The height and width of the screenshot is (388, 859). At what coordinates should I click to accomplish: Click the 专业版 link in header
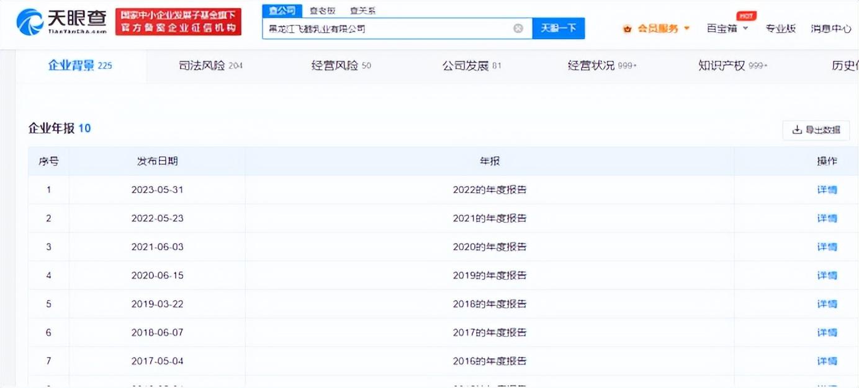pyautogui.click(x=780, y=29)
